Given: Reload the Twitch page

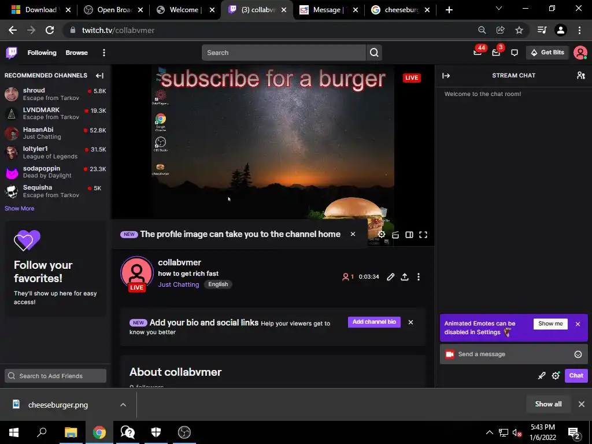Looking at the screenshot, I should tap(50, 30).
